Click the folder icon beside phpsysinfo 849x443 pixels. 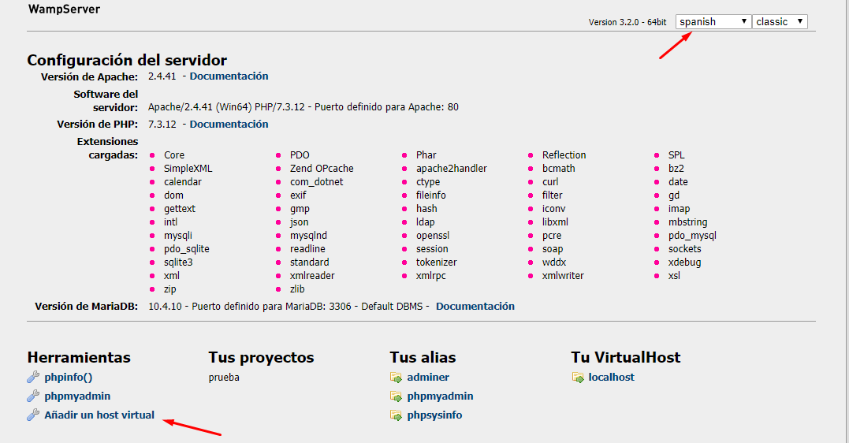click(396, 415)
